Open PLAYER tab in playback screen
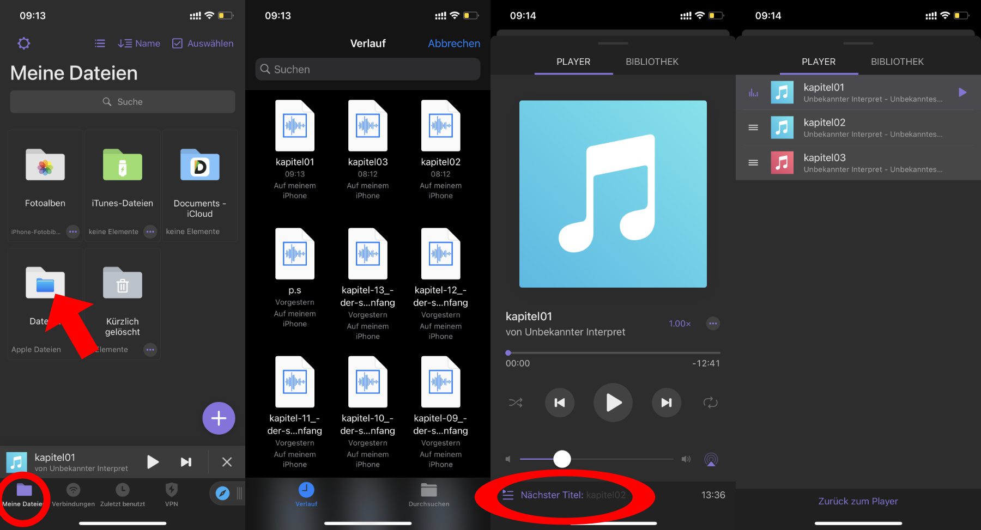The width and height of the screenshot is (981, 530). click(x=573, y=62)
